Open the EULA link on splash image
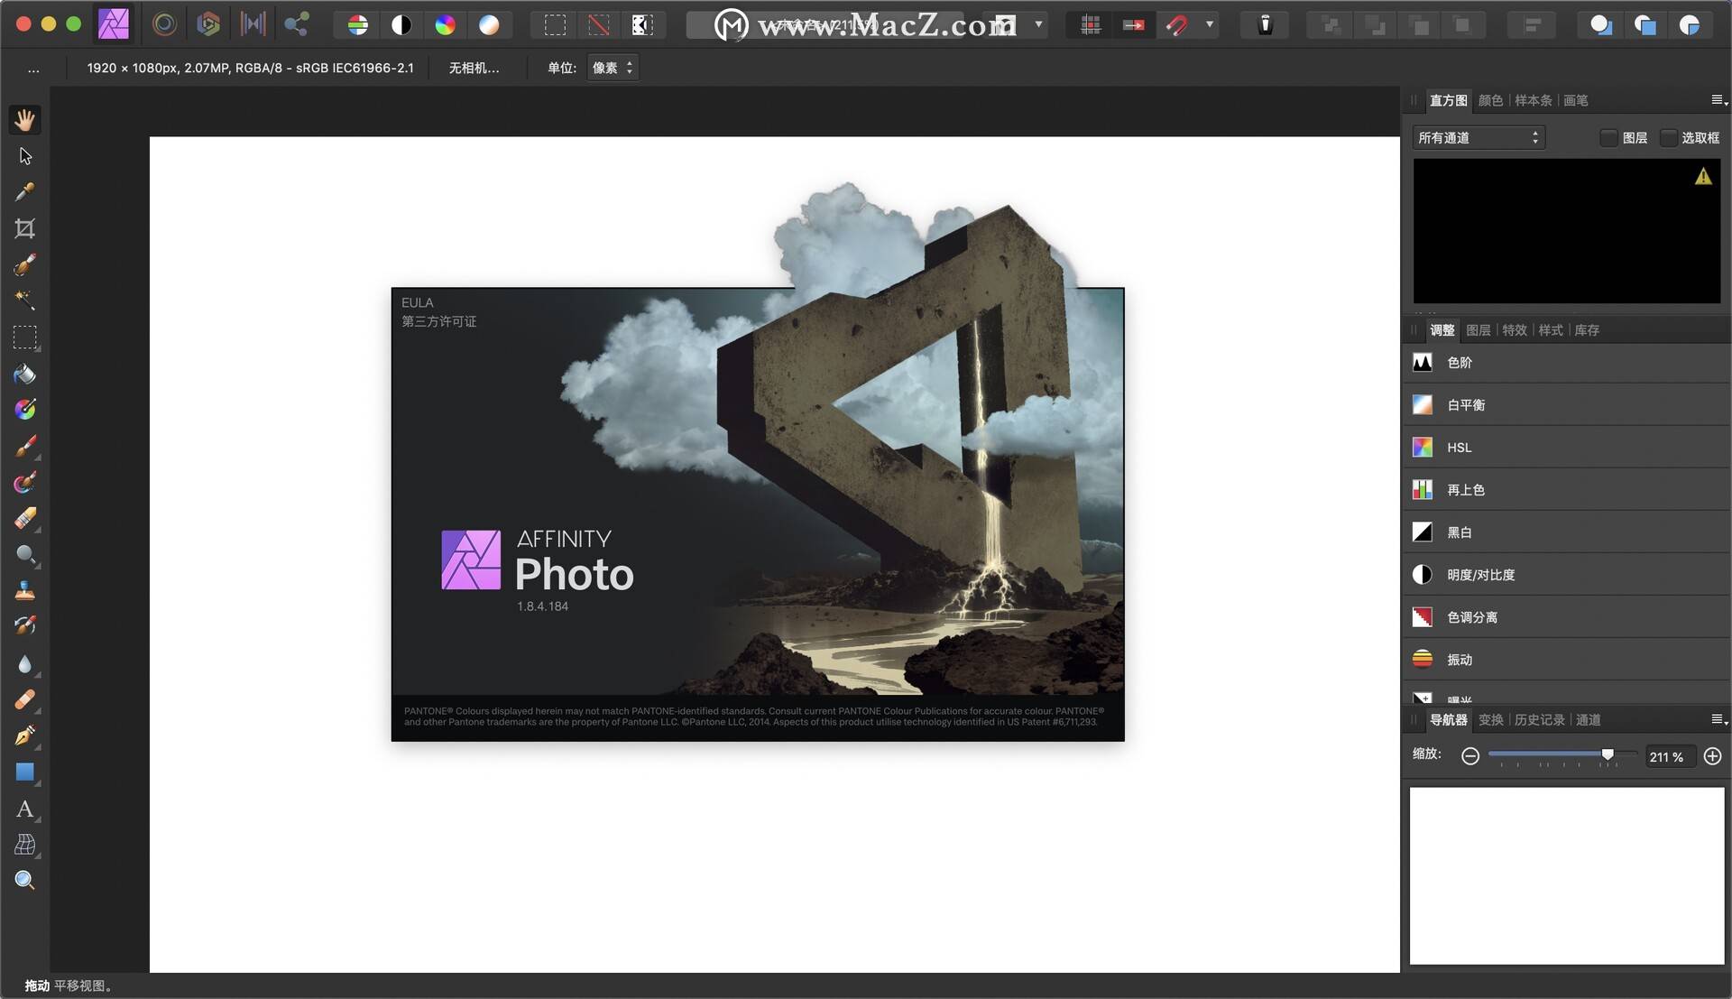 coord(417,302)
